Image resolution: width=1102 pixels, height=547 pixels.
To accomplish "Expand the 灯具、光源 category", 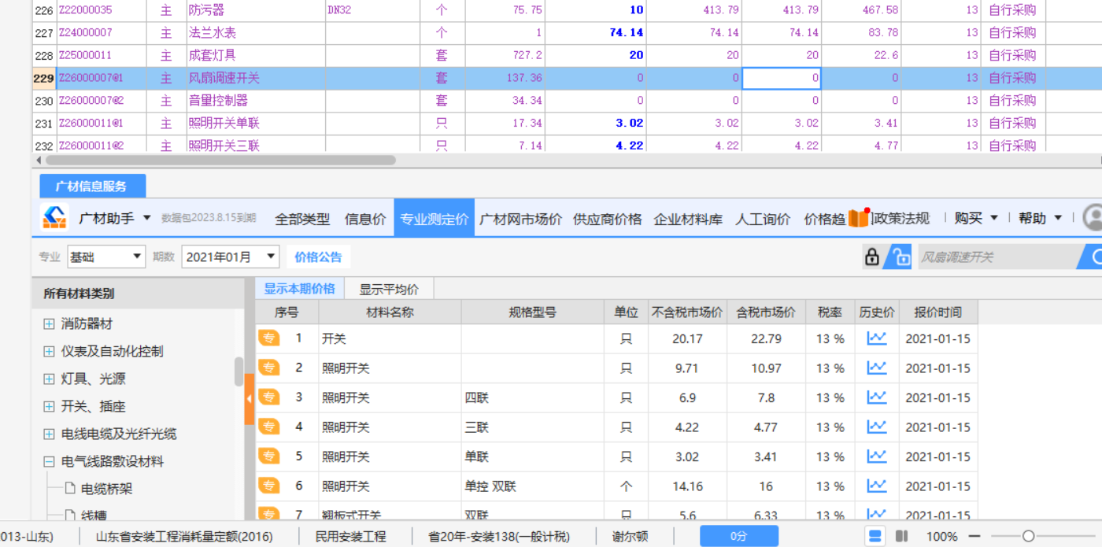I will coord(49,379).
